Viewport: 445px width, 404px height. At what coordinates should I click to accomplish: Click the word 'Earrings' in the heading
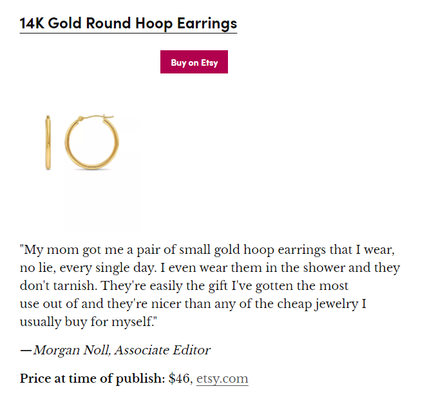coord(207,23)
